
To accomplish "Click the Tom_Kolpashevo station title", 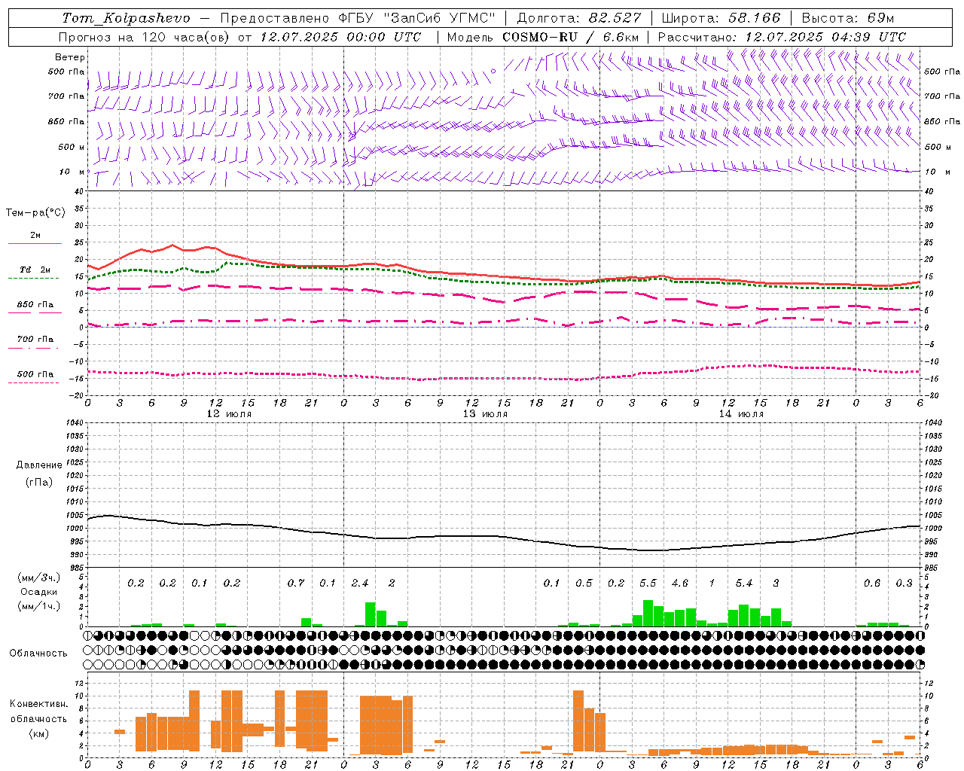I will 126,18.
